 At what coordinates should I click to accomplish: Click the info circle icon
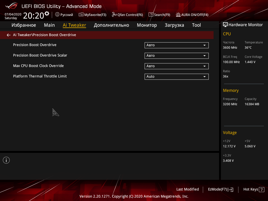click(x=6, y=160)
